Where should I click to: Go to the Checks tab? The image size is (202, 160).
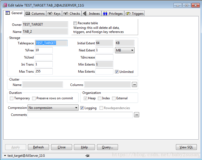click(72, 13)
